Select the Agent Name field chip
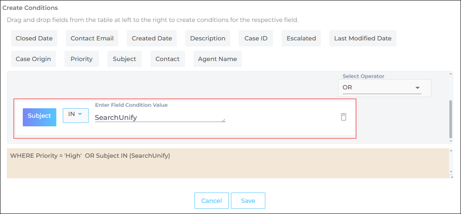This screenshot has width=461, height=214. [x=217, y=59]
